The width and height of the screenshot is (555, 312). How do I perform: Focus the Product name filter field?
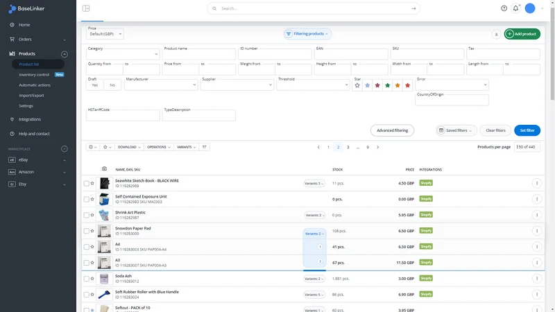(x=199, y=54)
